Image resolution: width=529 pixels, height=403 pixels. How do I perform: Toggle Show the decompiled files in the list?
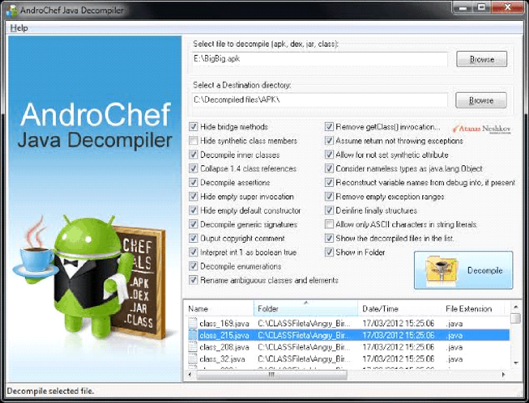[x=329, y=238]
